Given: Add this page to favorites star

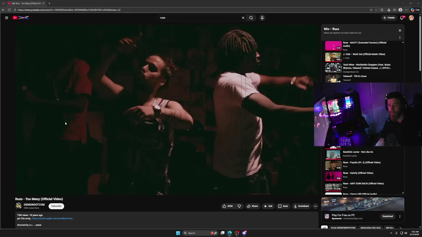Looking at the screenshot, I should pyautogui.click(x=376, y=10).
